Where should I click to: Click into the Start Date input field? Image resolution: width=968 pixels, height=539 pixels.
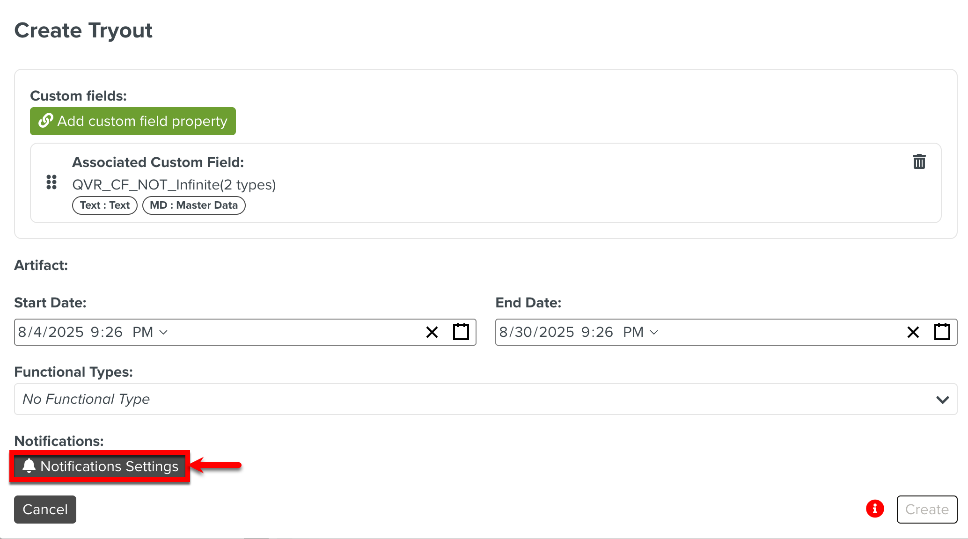(281, 332)
